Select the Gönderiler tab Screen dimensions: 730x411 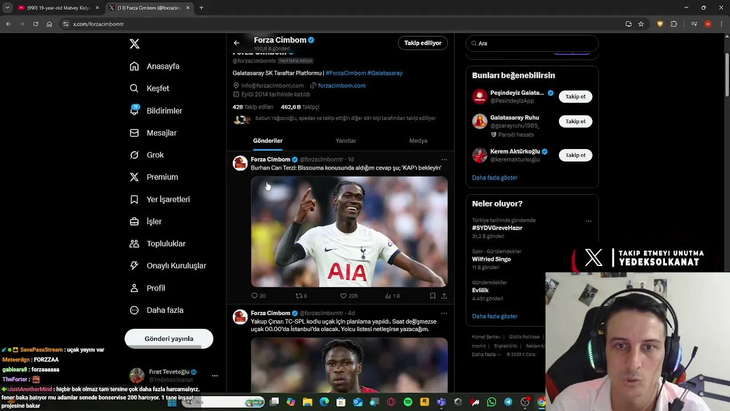[x=268, y=141]
